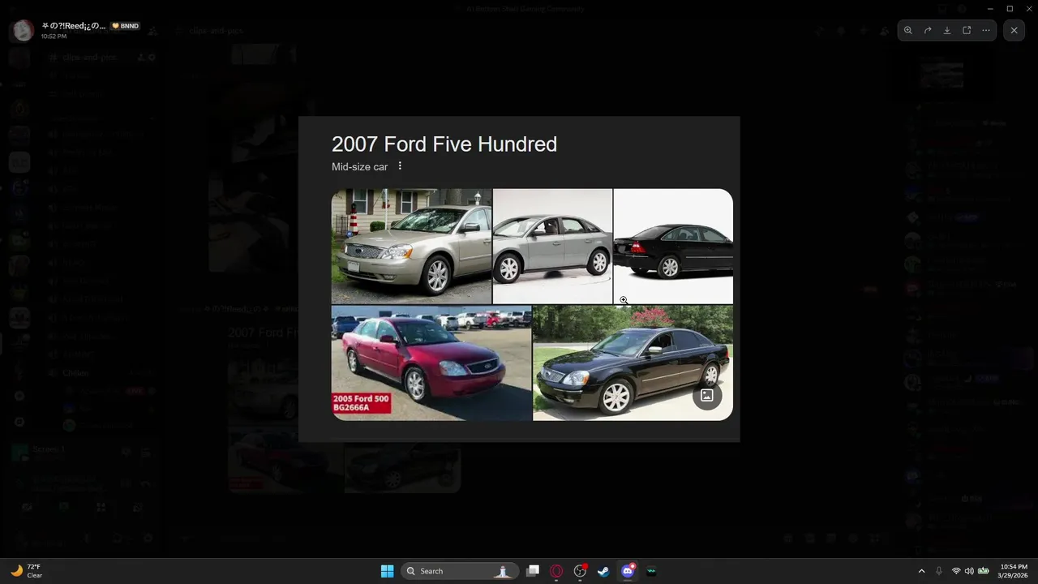Image resolution: width=1038 pixels, height=584 pixels.
Task: Open Wi-Fi network settings in tray
Action: click(956, 571)
